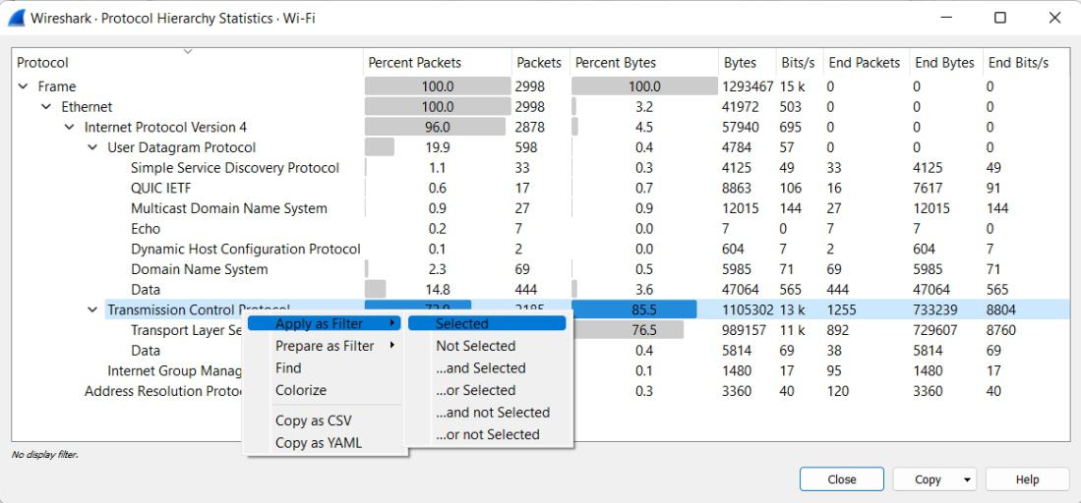Image resolution: width=1081 pixels, height=503 pixels.
Task: Minimize the Protocol Hierarchy Statistics window
Action: [946, 18]
